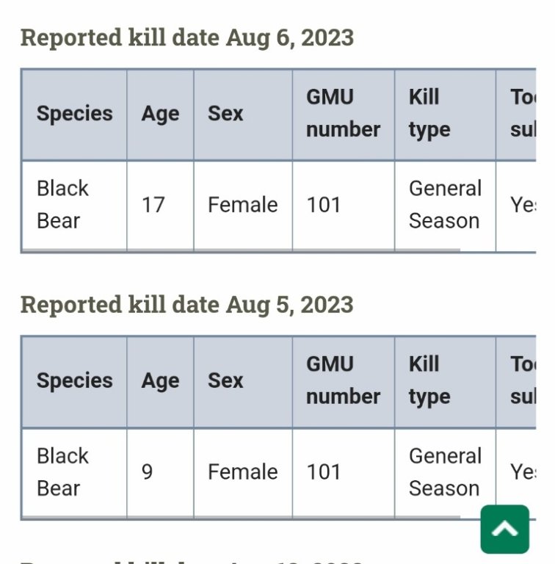Select the Female cell in Aug 6 table
This screenshot has height=564, width=555.
coord(242,205)
